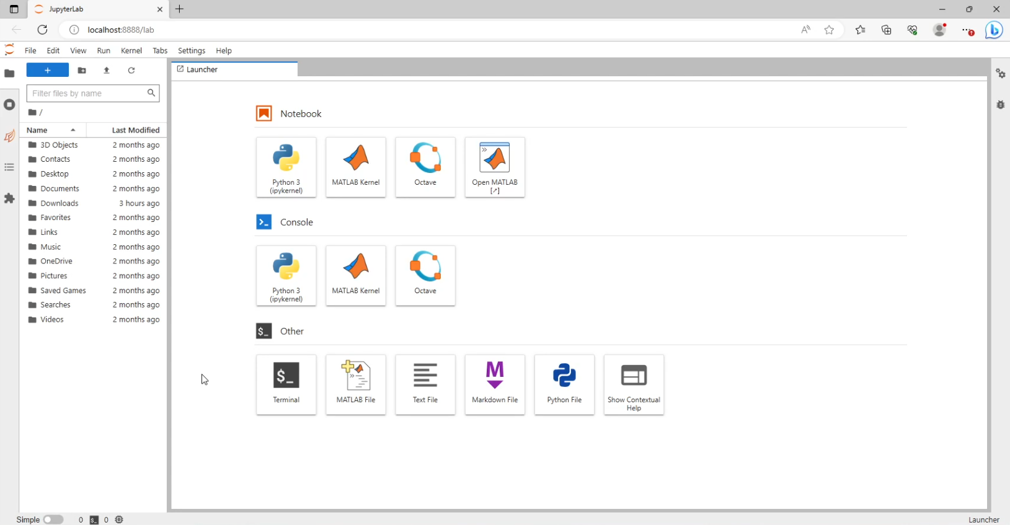Show Contextual Help from the launcher
This screenshot has width=1010, height=525.
click(x=634, y=385)
